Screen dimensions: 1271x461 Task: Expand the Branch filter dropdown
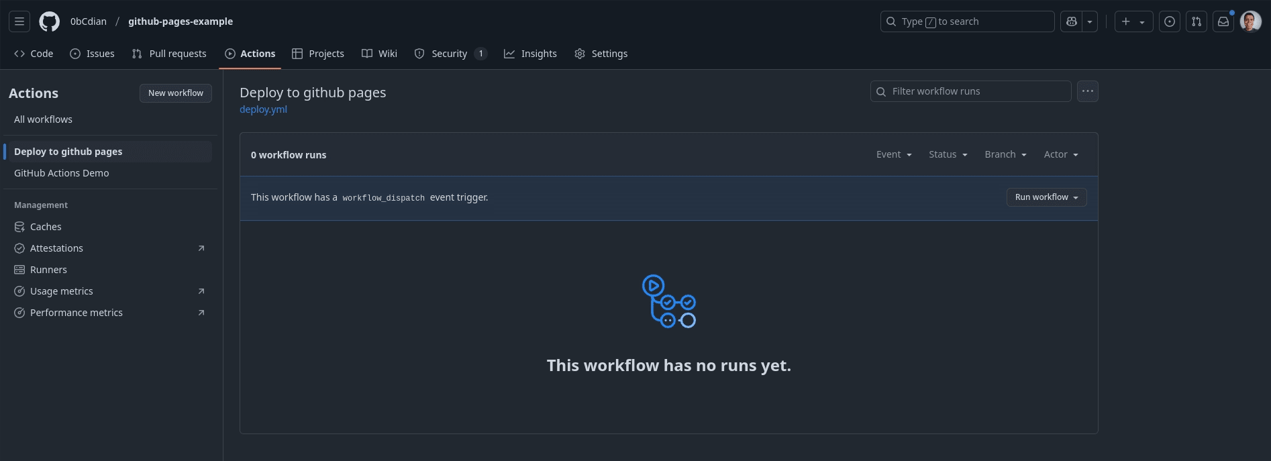click(x=1005, y=154)
